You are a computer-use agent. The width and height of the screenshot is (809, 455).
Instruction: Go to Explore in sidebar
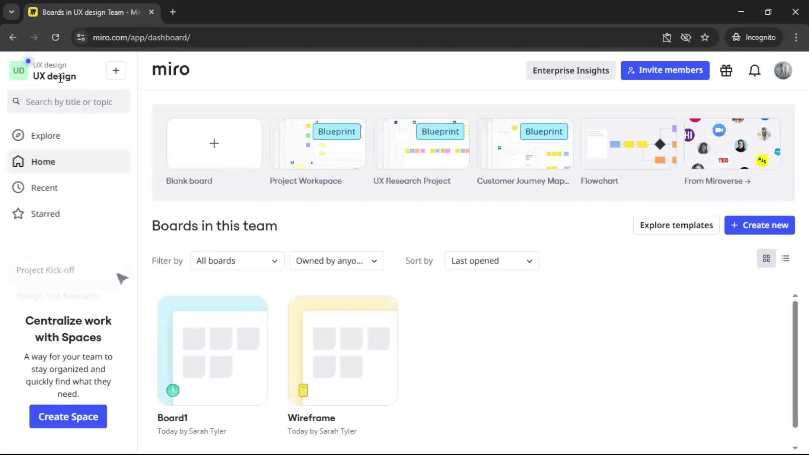pos(69,136)
